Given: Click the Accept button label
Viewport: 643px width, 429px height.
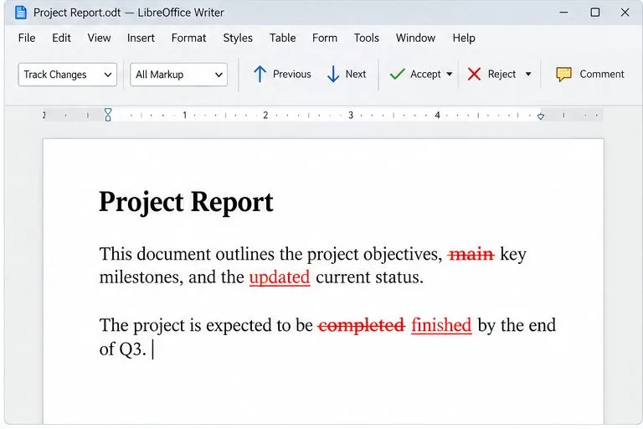Looking at the screenshot, I should (425, 75).
